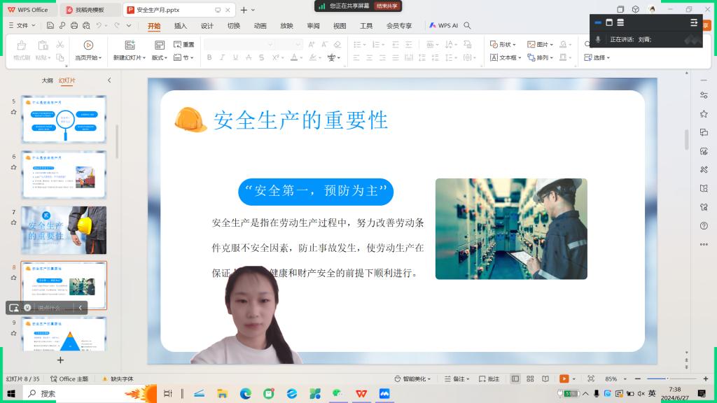Adjust the zoom slider in status bar
This screenshot has height=403, width=717.
(x=667, y=379)
